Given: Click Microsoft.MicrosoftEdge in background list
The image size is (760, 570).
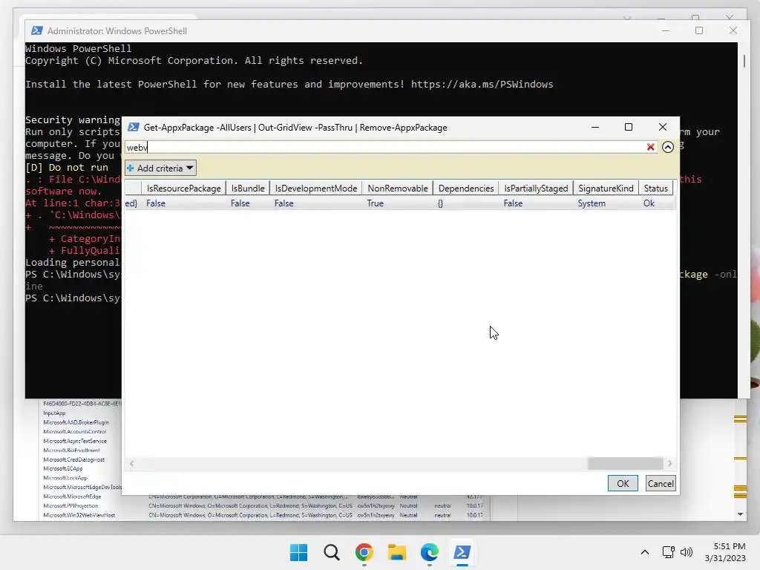Looking at the screenshot, I should 72,497.
